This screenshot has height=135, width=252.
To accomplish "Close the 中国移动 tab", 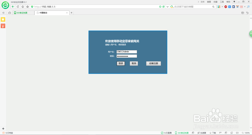I will click(67, 13).
